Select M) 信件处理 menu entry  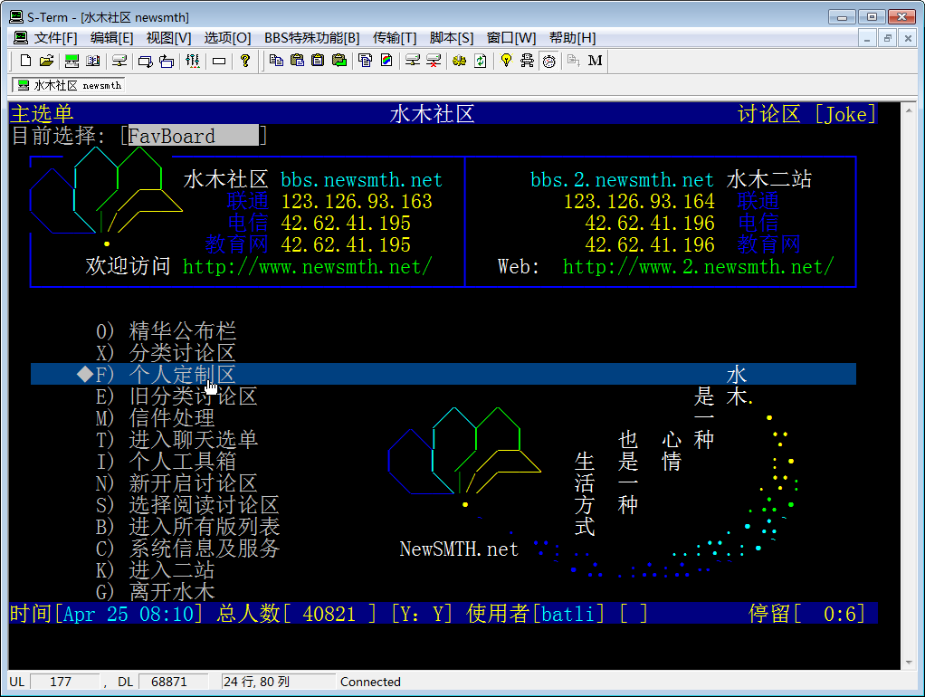point(155,418)
